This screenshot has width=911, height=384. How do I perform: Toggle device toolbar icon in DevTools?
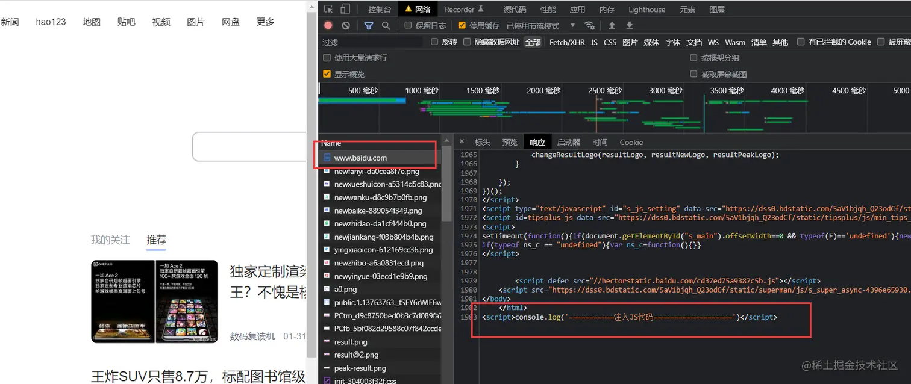[x=345, y=9]
